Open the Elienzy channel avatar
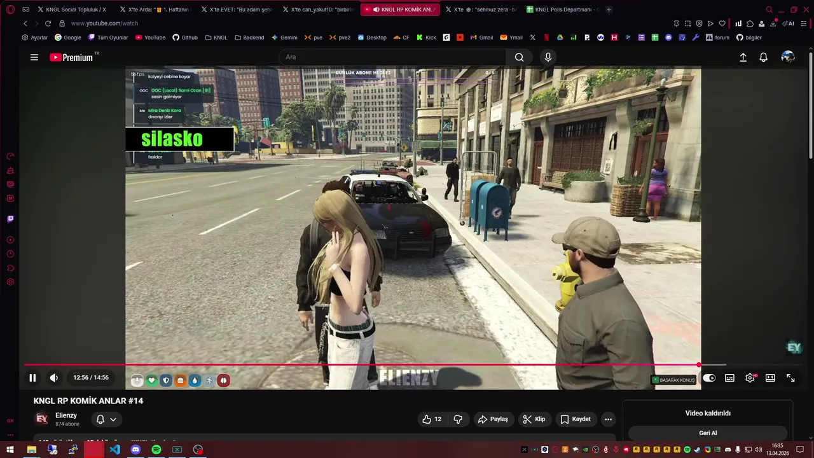Screen dimensions: 814x458 pyautogui.click(x=42, y=419)
